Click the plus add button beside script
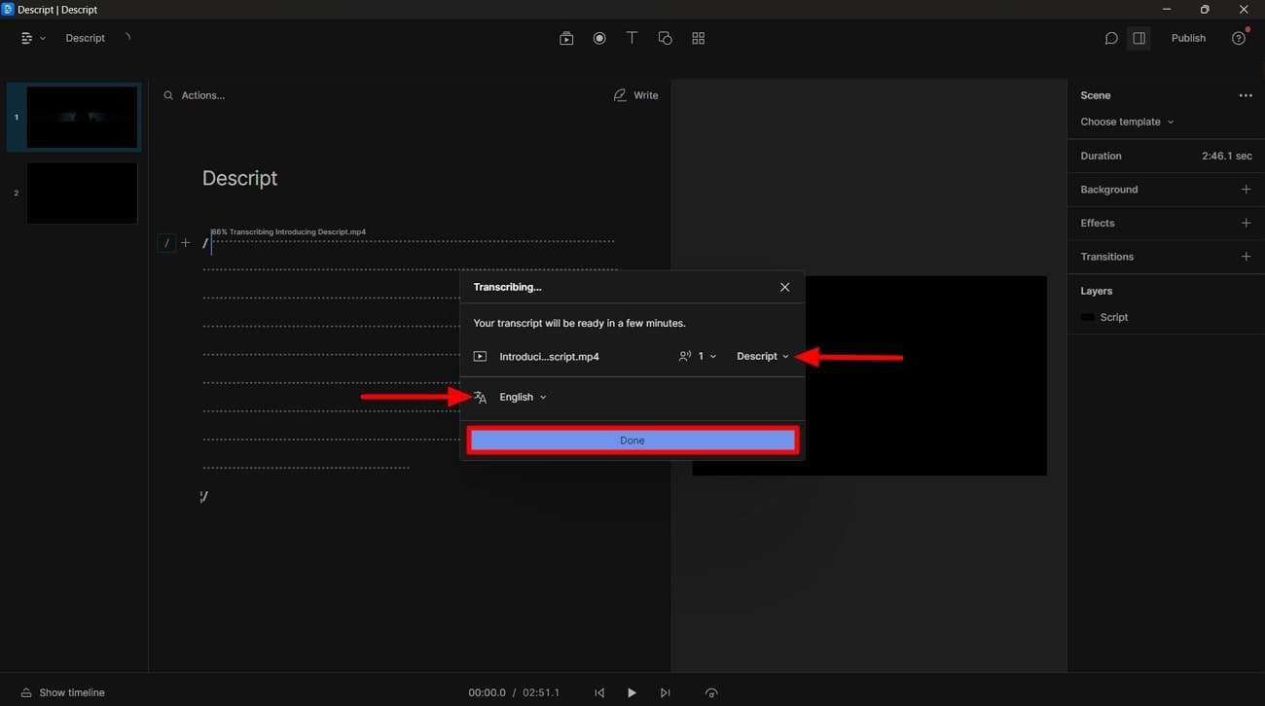Screen dimensions: 1265x706 [186, 243]
